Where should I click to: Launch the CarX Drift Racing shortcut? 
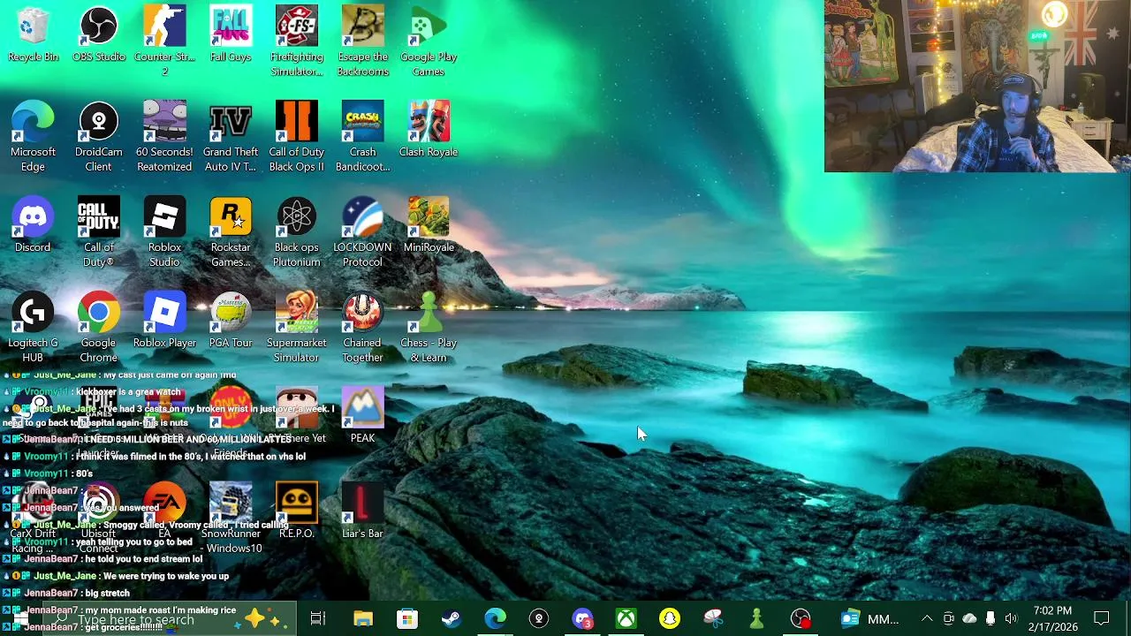pos(33,519)
